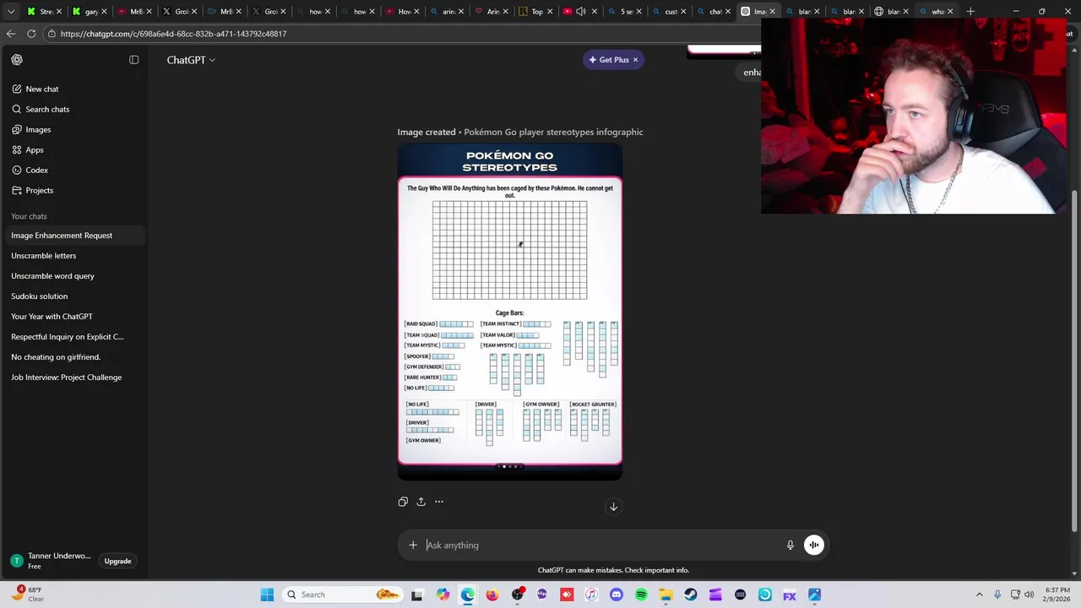Viewport: 1081px width, 608px height.
Task: Jump to bottom with down arrow
Action: coord(614,507)
